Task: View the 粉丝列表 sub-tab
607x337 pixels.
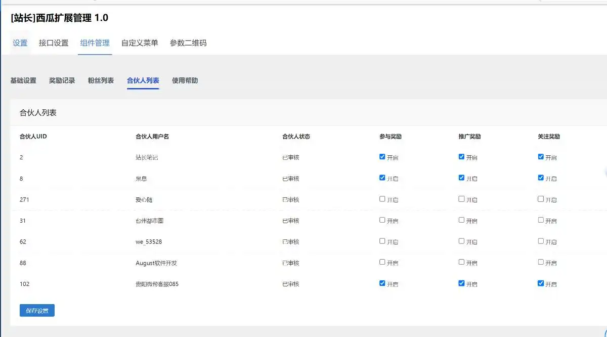Action: pyautogui.click(x=100, y=80)
